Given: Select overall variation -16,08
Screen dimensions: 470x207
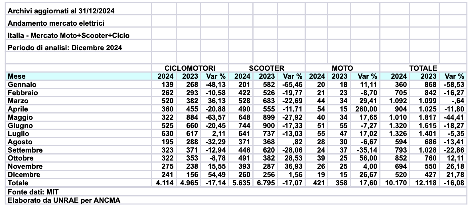Looking at the screenshot, I should point(454,183).
